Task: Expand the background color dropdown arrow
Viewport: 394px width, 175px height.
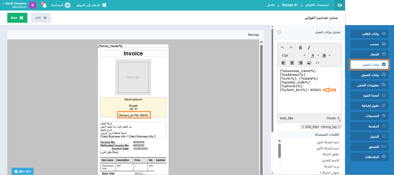Action: click(330, 55)
